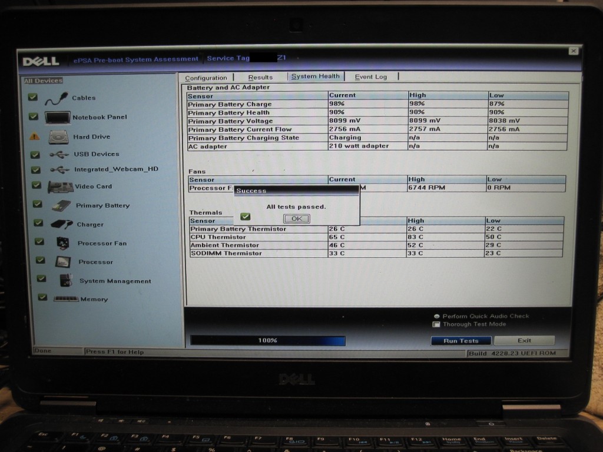The width and height of the screenshot is (603, 452).
Task: Toggle the Processor Fan checkbox
Action: [39, 241]
